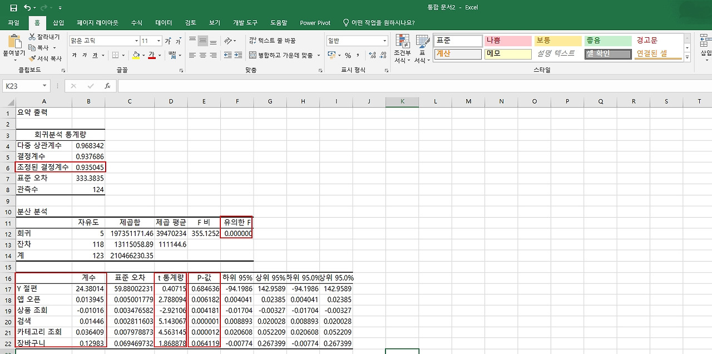Toggle Italic formatting (slanted 가)
The height and width of the screenshot is (354, 712).
click(85, 55)
